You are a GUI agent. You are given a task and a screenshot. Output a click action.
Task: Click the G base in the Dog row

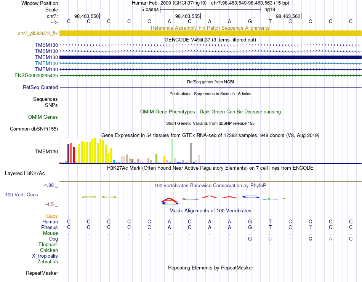click(250, 239)
